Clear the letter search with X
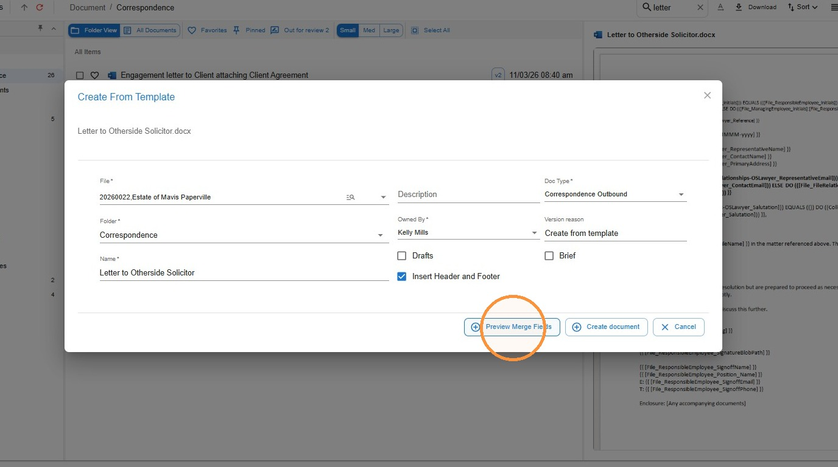The width and height of the screenshot is (838, 467). tap(700, 7)
